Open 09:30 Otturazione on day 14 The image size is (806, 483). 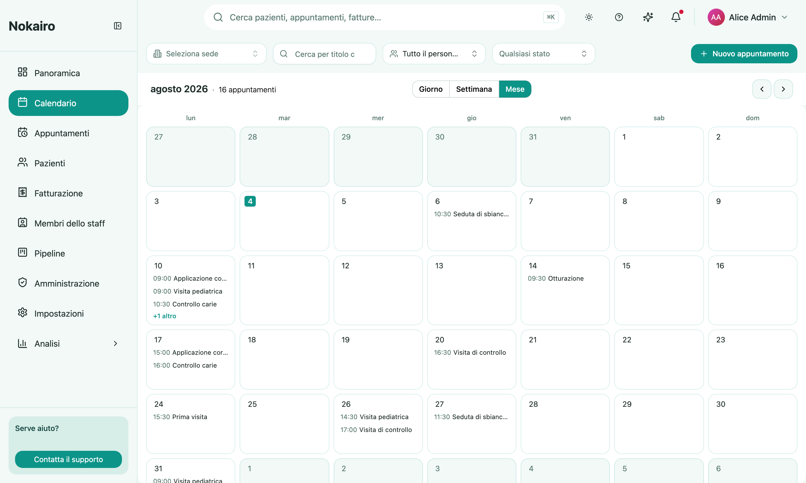pyautogui.click(x=556, y=278)
